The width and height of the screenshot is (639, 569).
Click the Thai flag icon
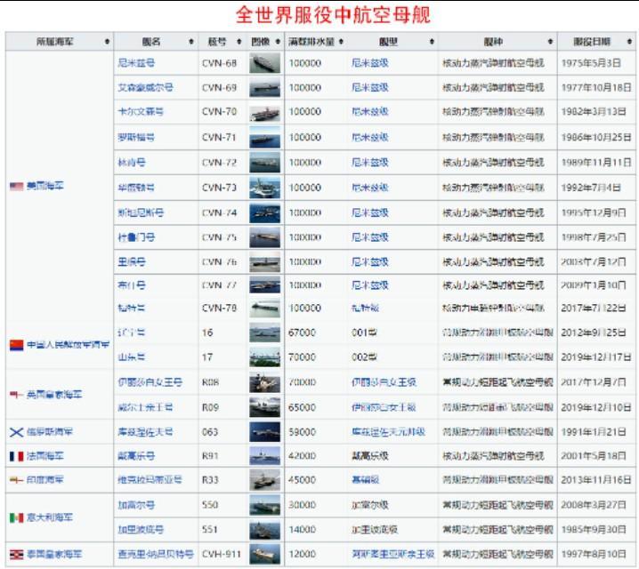point(16,554)
